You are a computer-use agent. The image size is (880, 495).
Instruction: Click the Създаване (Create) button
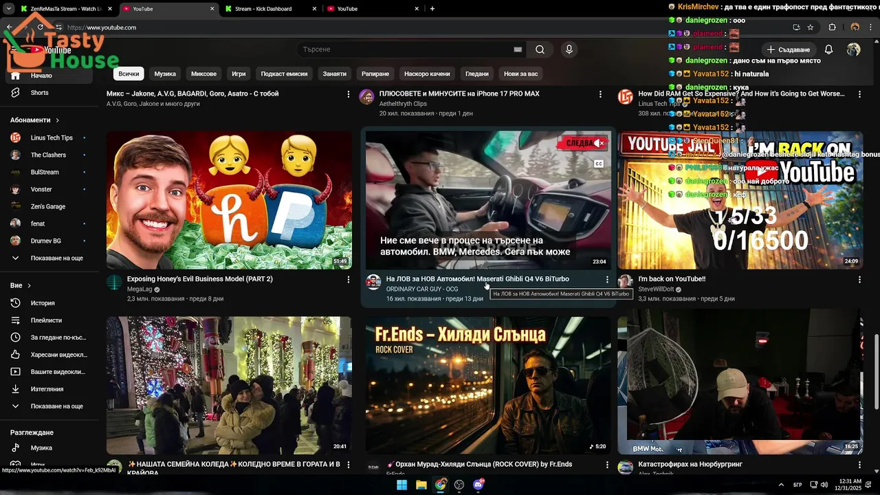pyautogui.click(x=789, y=49)
